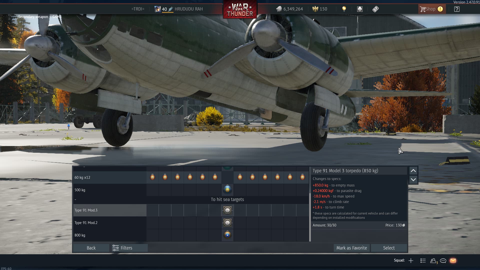Click the Silver Lions currency amount 6,349,264
This screenshot has height=270, width=480.
[x=293, y=9]
